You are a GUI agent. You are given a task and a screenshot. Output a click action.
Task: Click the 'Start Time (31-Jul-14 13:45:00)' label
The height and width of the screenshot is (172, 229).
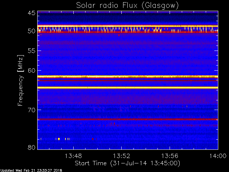click(x=127, y=163)
